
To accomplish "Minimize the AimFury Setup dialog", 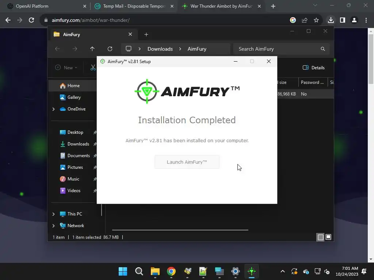I will coord(236,61).
